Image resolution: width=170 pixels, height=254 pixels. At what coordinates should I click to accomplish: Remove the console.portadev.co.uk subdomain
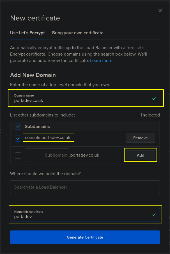point(140,138)
